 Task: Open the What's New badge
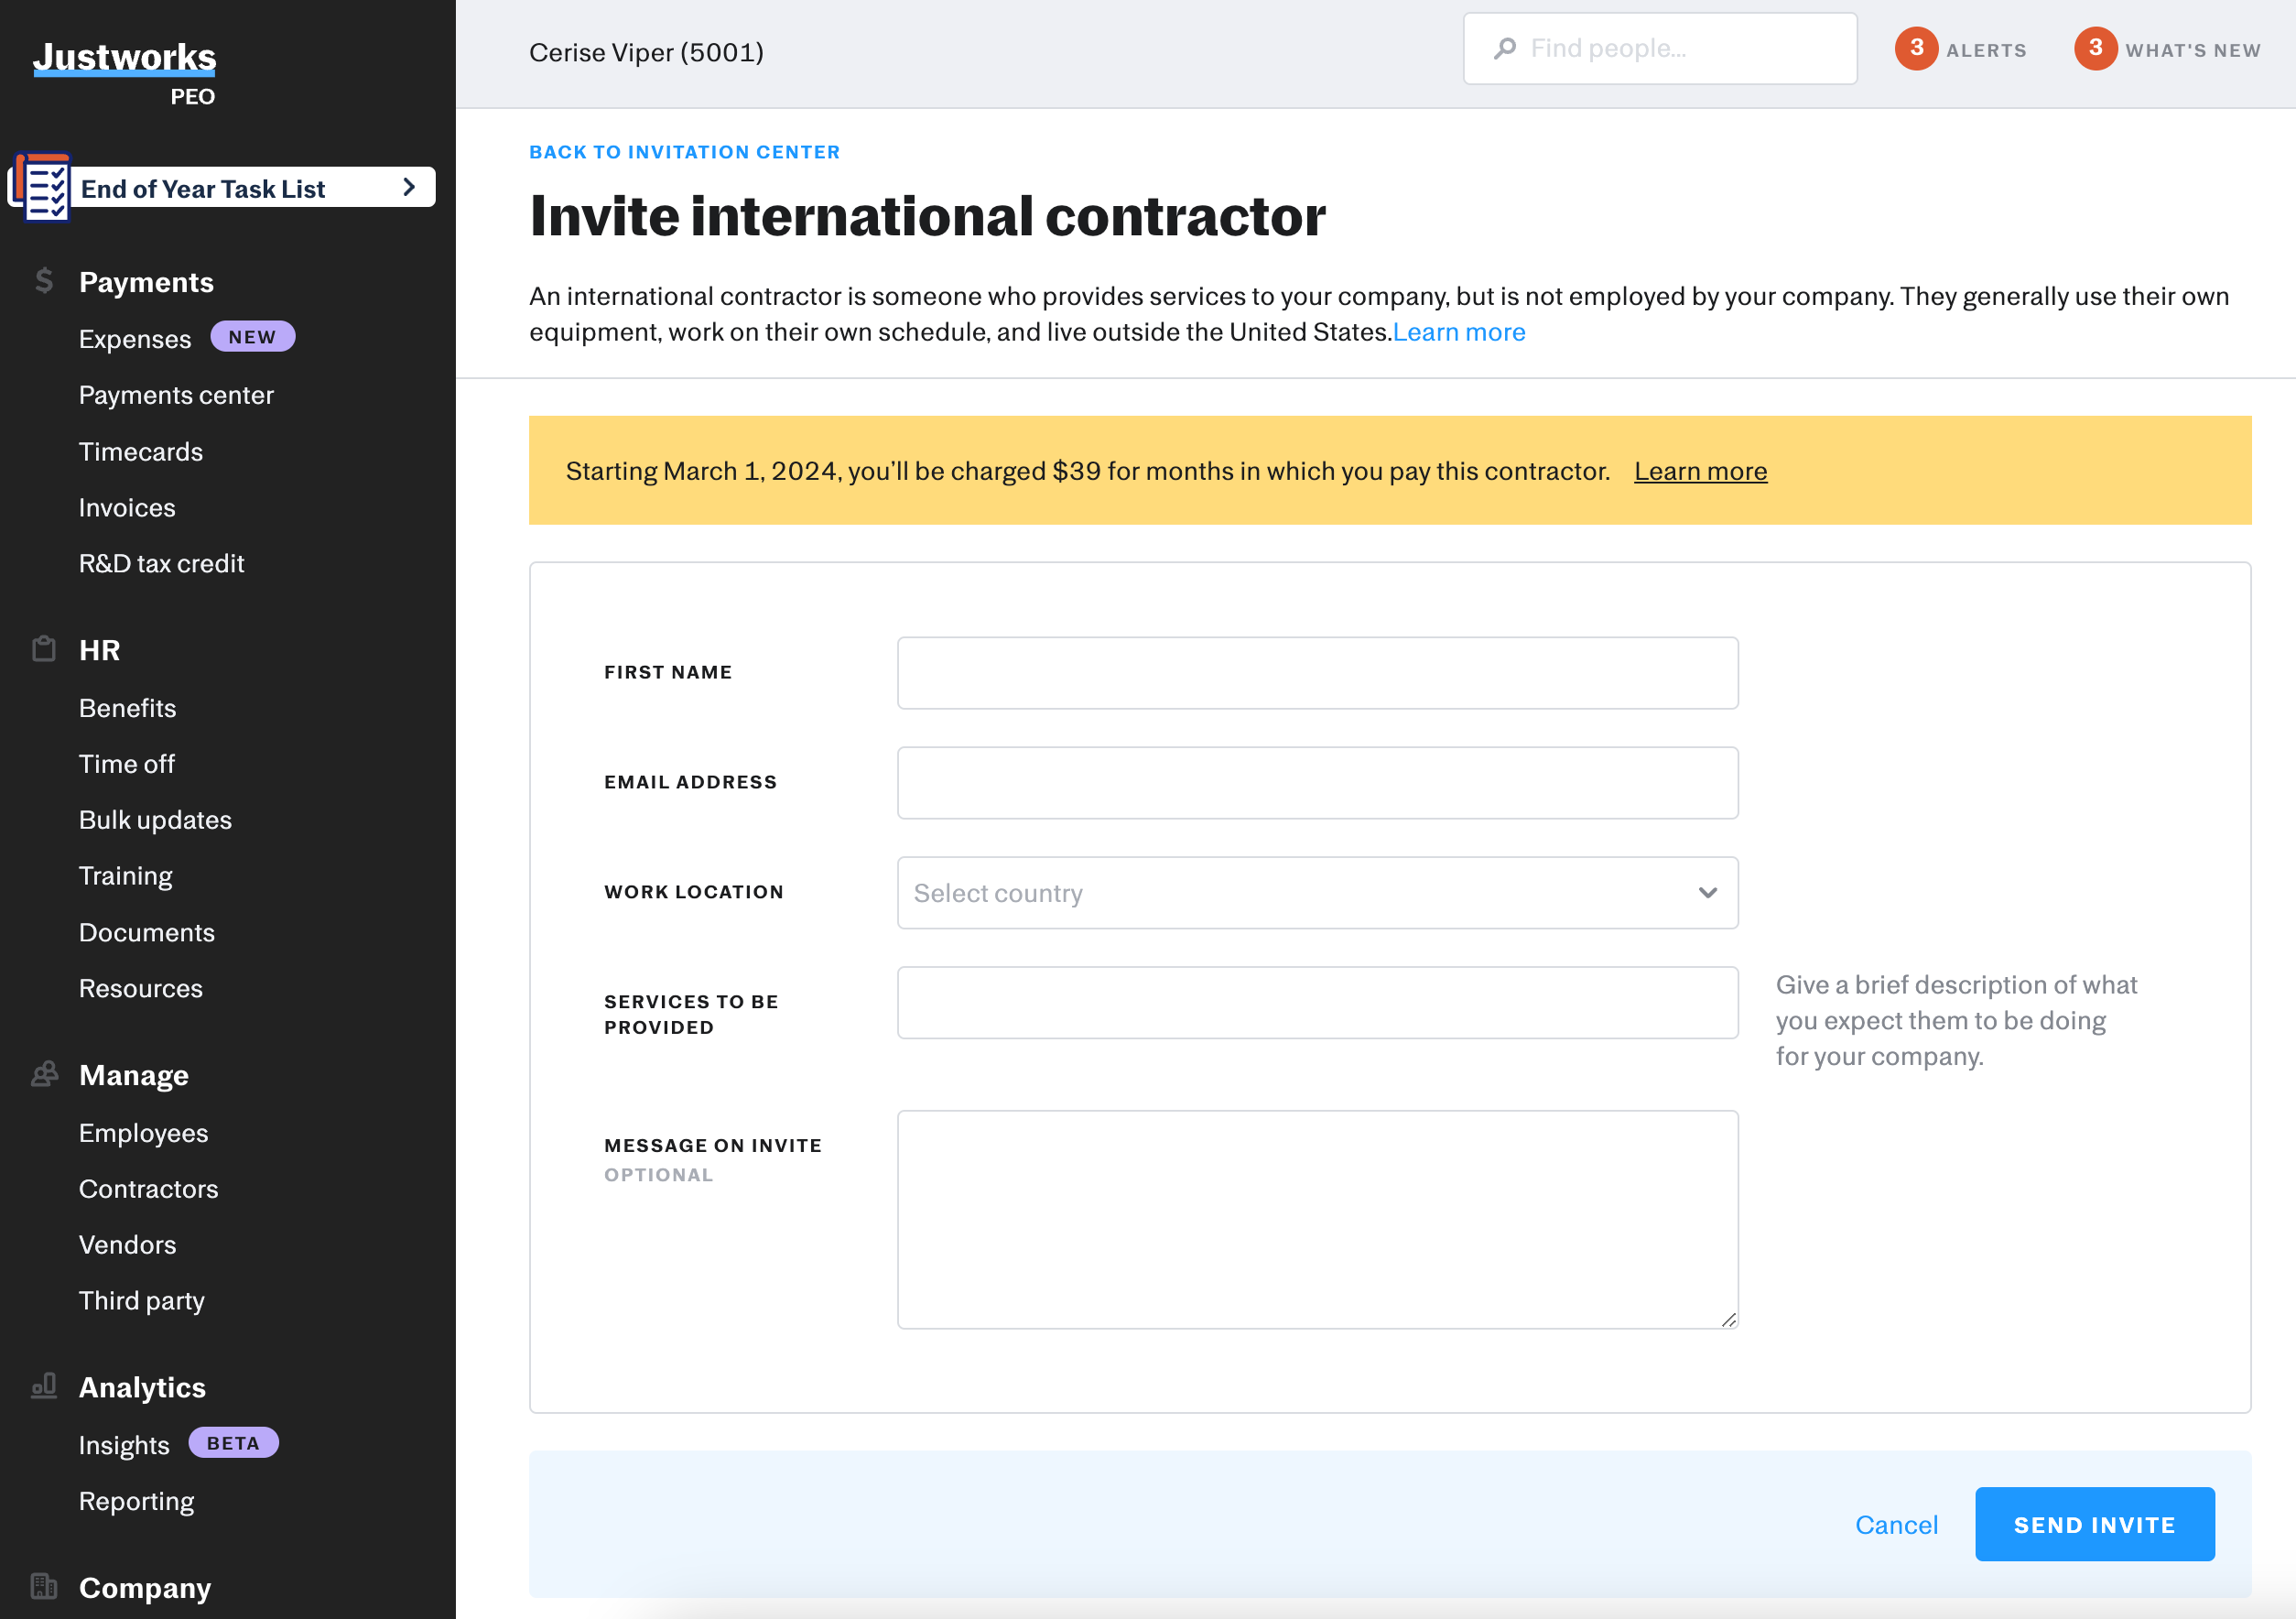[x=2095, y=48]
